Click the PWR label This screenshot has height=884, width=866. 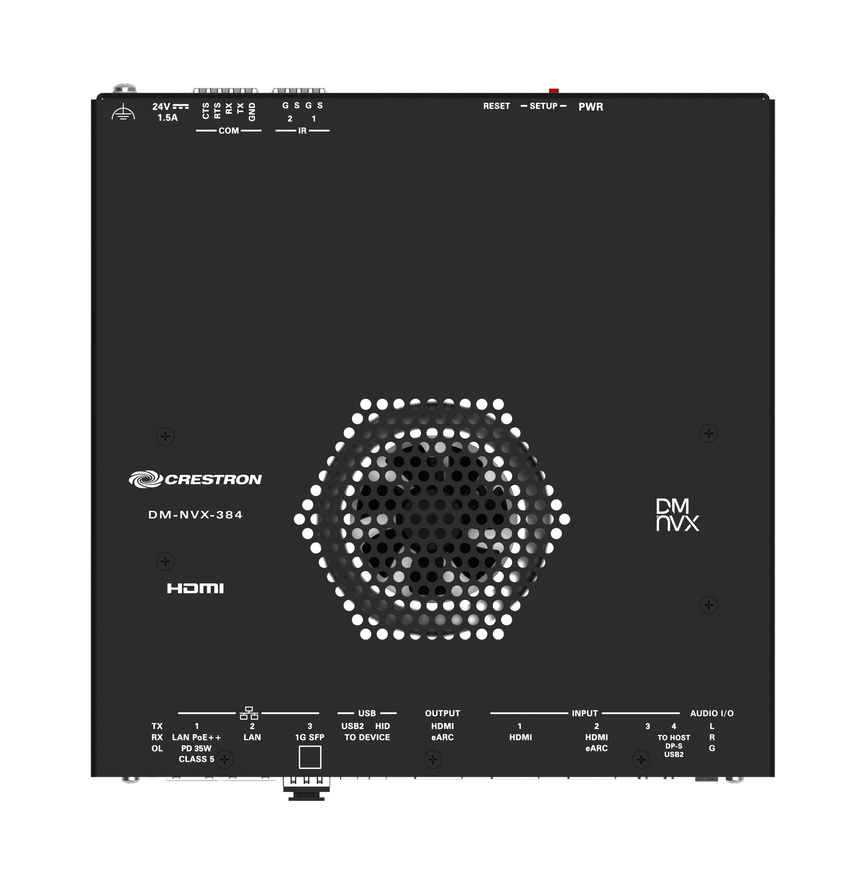tap(590, 106)
